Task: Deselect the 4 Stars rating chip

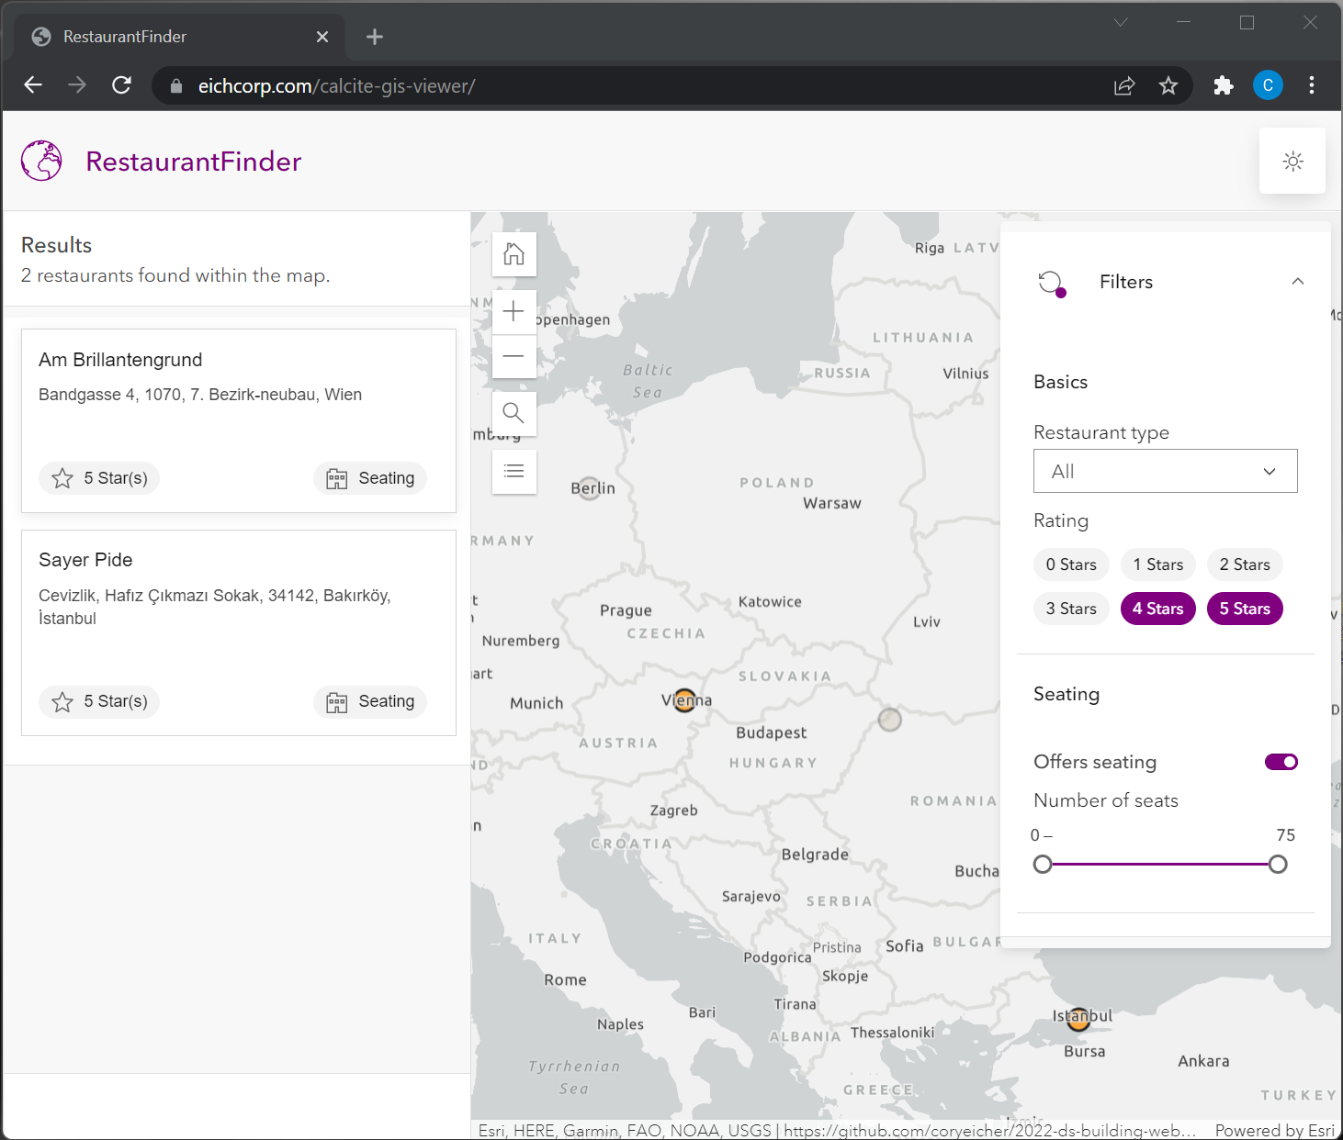Action: (x=1157, y=609)
